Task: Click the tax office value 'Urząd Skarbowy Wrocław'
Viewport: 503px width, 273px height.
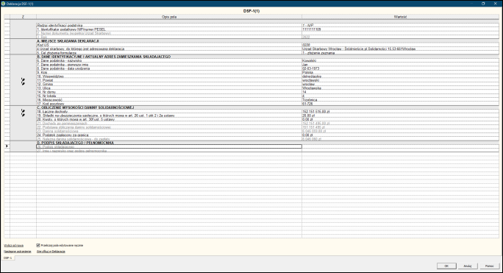Action: (x=359, y=49)
